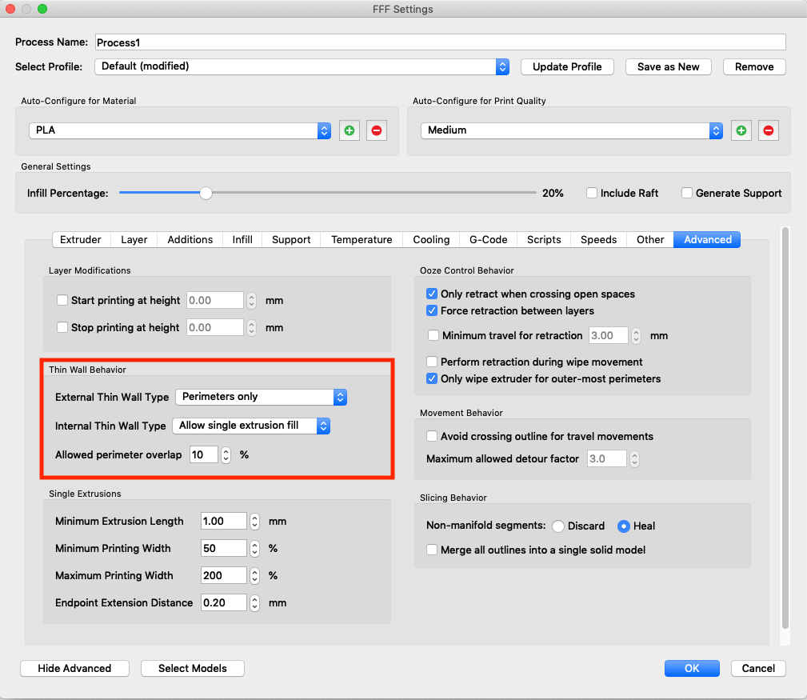Switch to the Scripts tab

(x=544, y=240)
